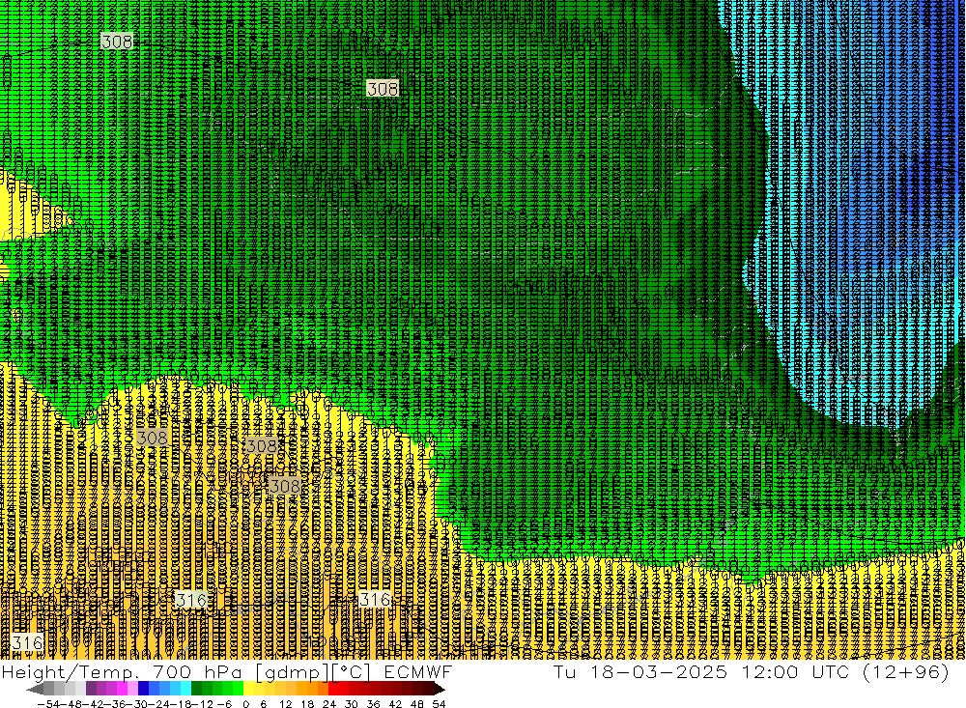Image resolution: width=966 pixels, height=708 pixels.
Task: Select the dark purple swatch above -42
Action: coord(91,689)
